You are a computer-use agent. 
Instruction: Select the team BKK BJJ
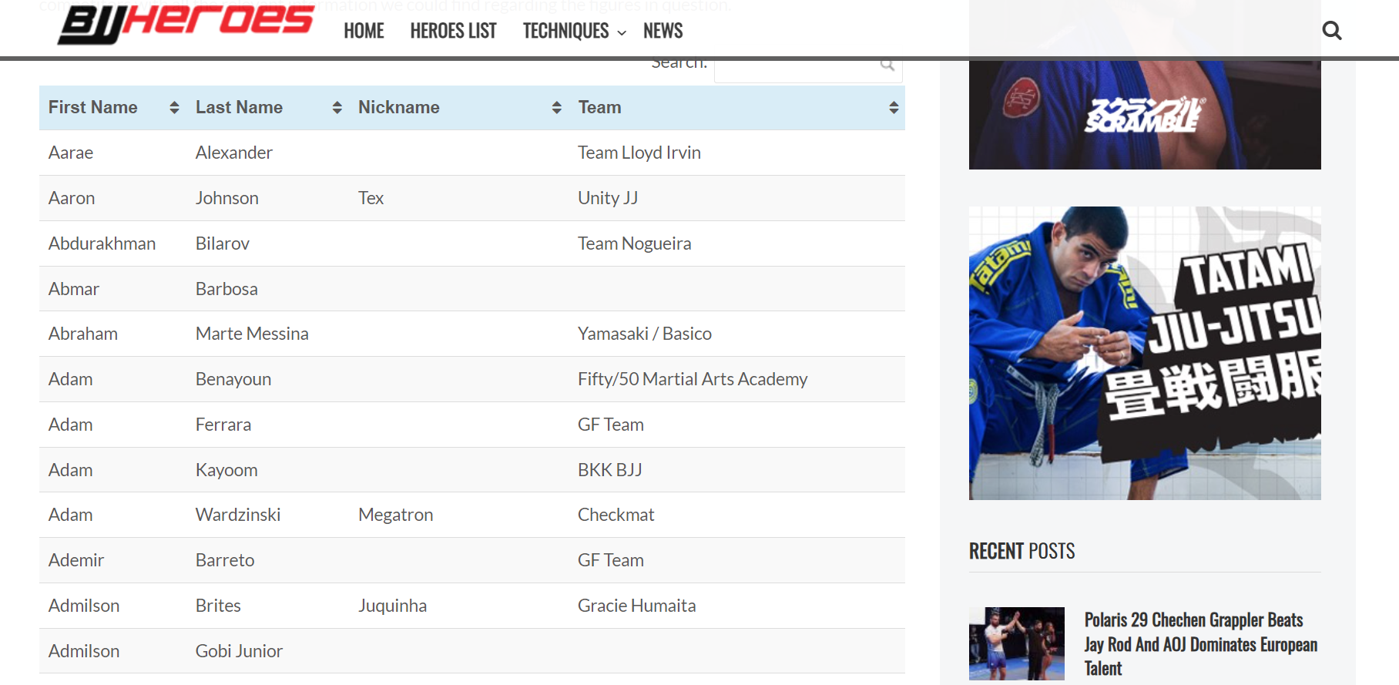pos(610,470)
